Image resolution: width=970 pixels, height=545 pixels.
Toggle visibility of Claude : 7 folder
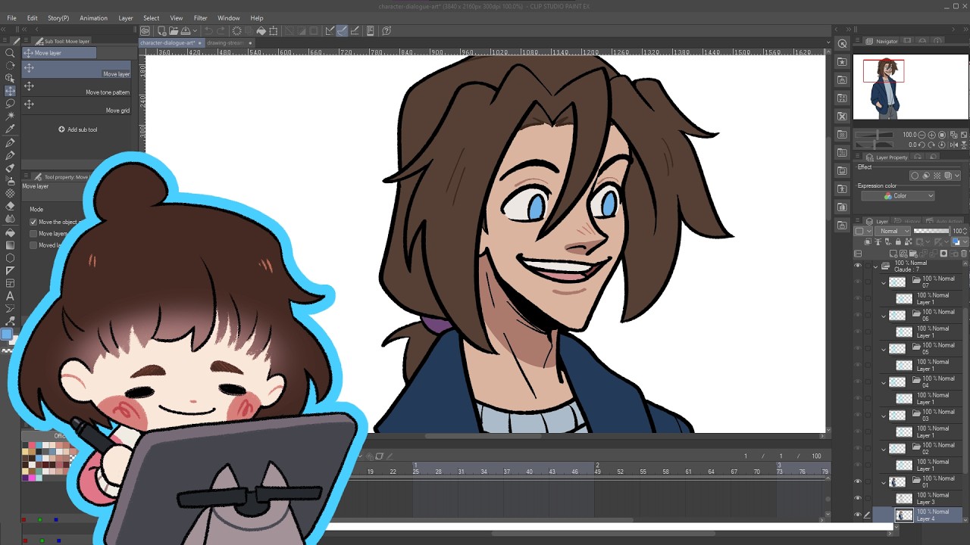858,266
